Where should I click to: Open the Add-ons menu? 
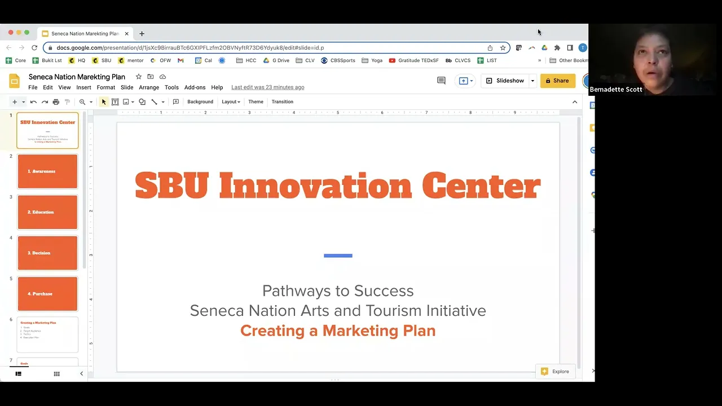[x=195, y=87]
